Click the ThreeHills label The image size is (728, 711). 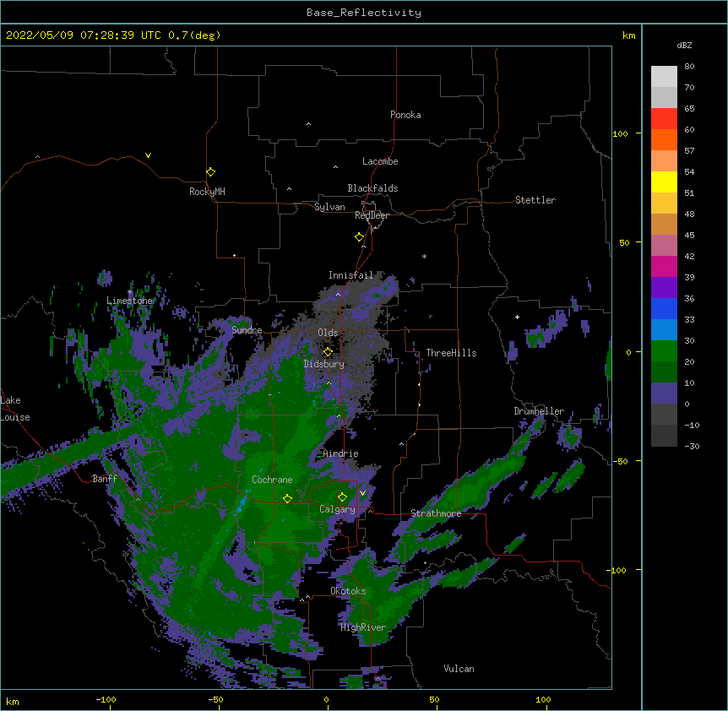pyautogui.click(x=451, y=353)
